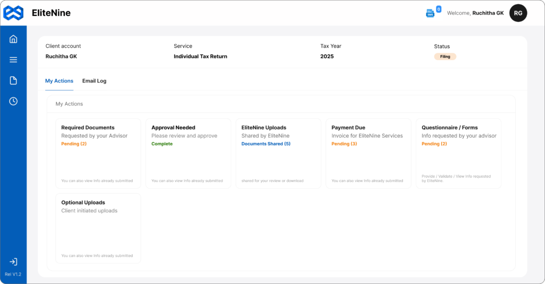The width and height of the screenshot is (545, 284).
Task: Open the clock history icon in sidebar
Action: point(13,101)
